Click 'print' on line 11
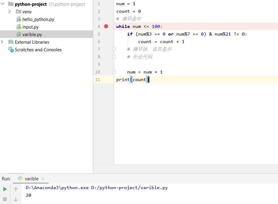This screenshot has height=204, width=278. click(x=123, y=80)
